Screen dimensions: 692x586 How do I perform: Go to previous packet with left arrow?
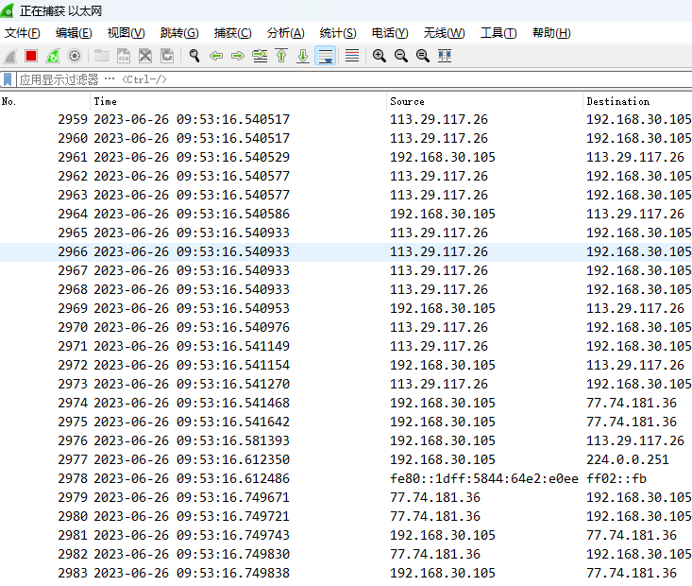[x=216, y=56]
